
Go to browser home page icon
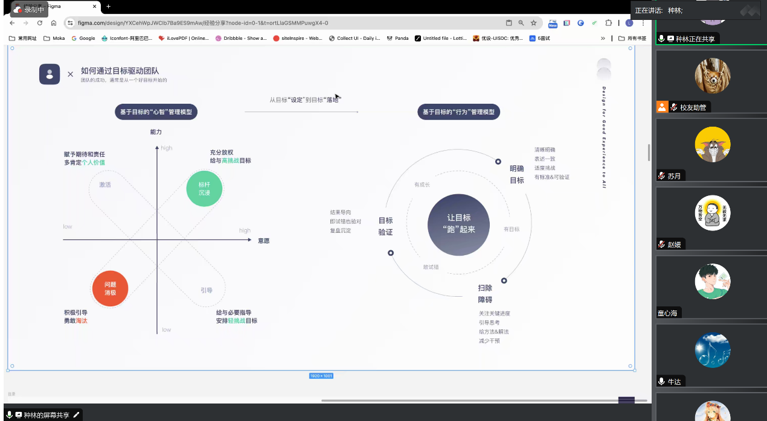tap(54, 23)
